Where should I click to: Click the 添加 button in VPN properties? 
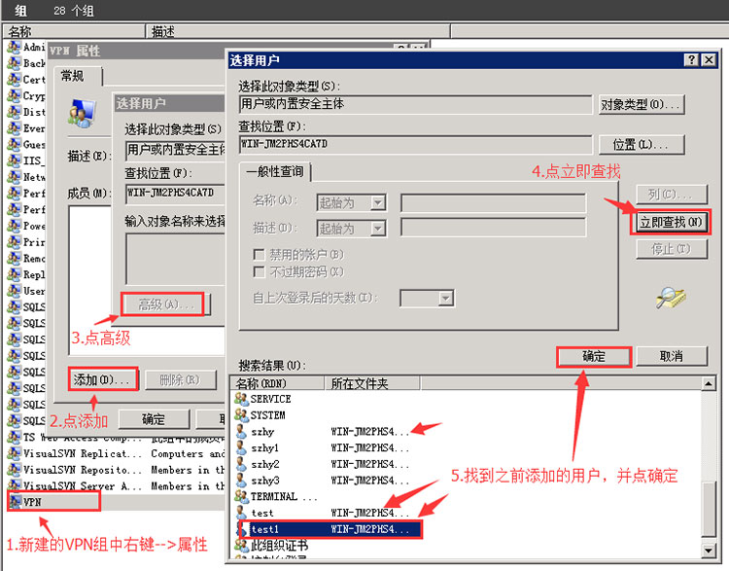click(103, 379)
